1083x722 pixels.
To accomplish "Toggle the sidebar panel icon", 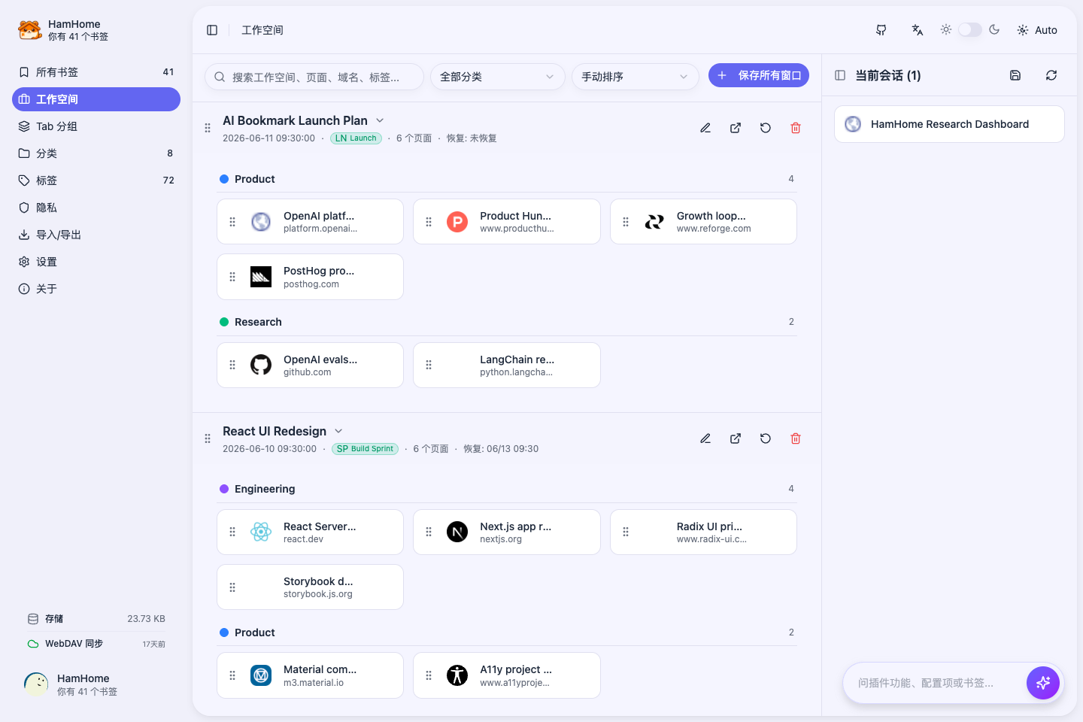I will [212, 30].
